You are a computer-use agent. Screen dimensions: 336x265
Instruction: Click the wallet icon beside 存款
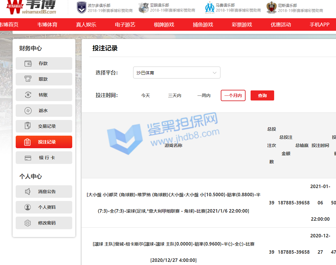(28, 63)
